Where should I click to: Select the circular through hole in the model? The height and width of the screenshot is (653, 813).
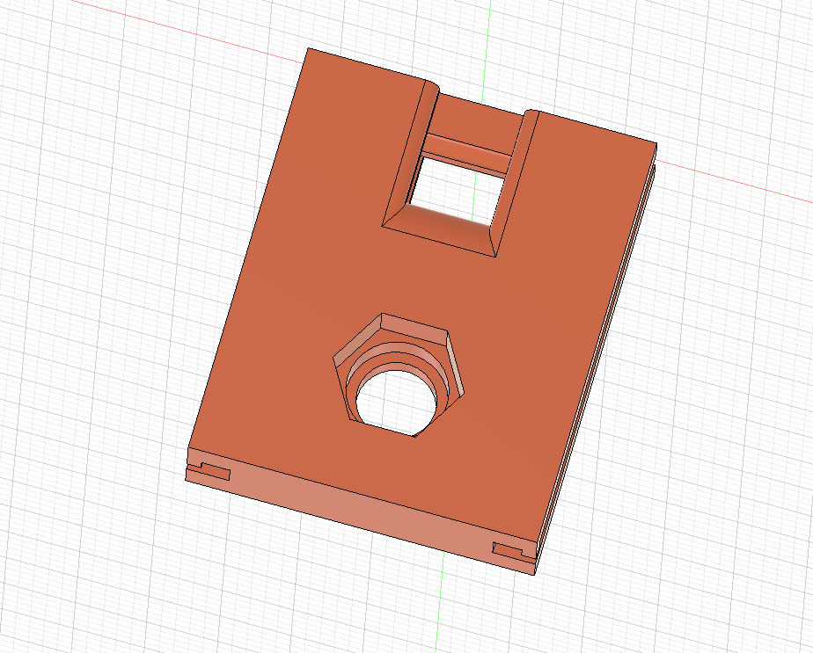[x=396, y=402]
